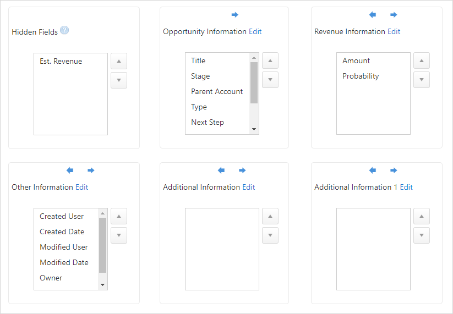The image size is (453, 314).
Task: Click the empty Additional Information list box
Action: [222, 249]
